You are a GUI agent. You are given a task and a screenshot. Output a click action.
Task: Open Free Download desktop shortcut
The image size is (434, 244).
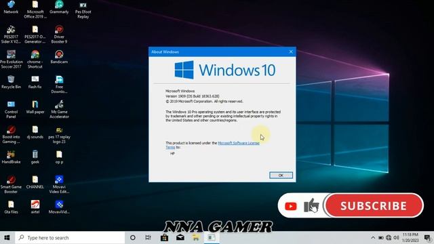click(59, 84)
